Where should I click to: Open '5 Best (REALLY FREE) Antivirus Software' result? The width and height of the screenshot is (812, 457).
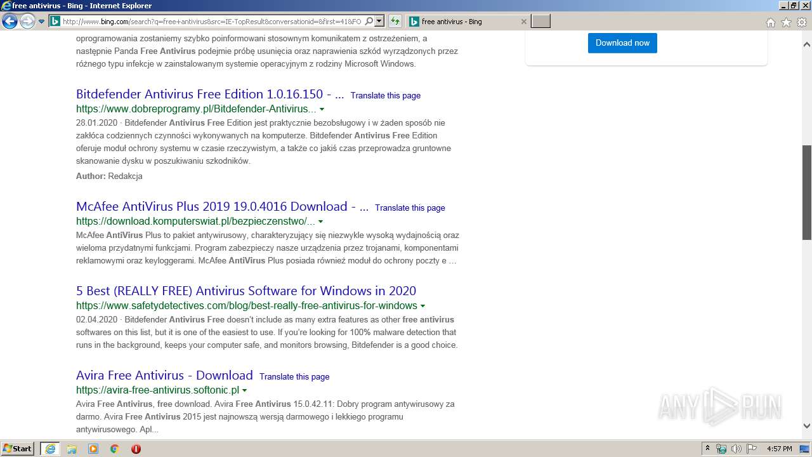(x=246, y=291)
